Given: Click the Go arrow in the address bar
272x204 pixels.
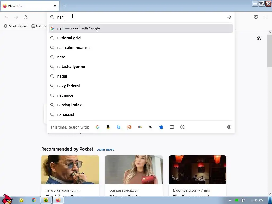Looking at the screenshot, I should pyautogui.click(x=229, y=17).
